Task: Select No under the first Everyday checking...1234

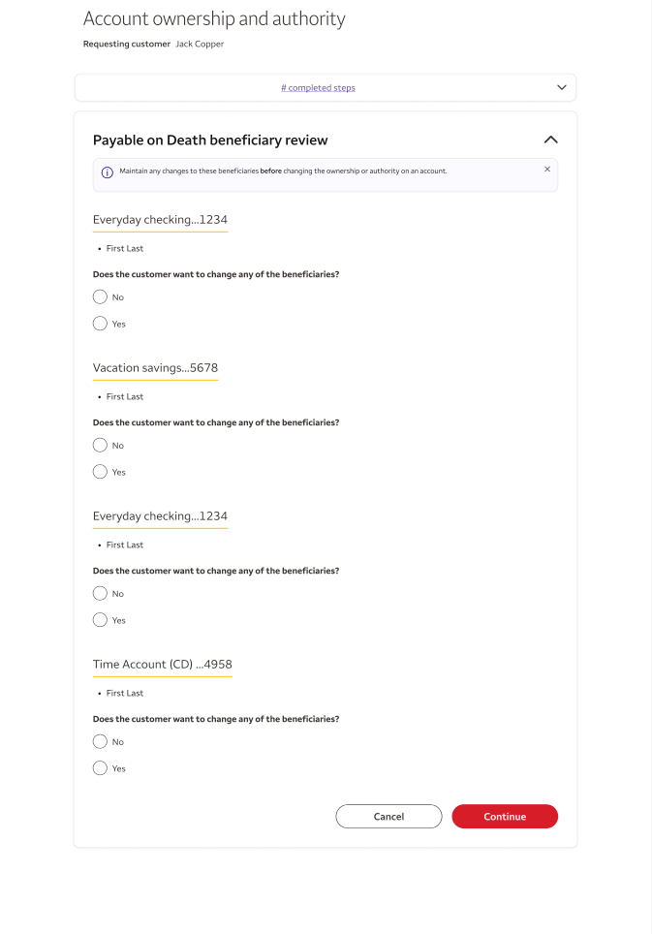Action: point(100,297)
